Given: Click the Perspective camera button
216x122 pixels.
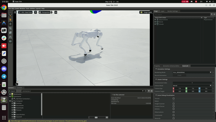Looking at the screenshot, I should [45, 12].
